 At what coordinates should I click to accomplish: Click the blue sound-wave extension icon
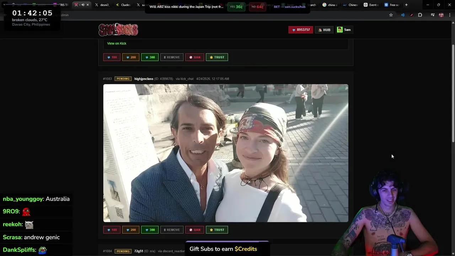tap(403, 15)
